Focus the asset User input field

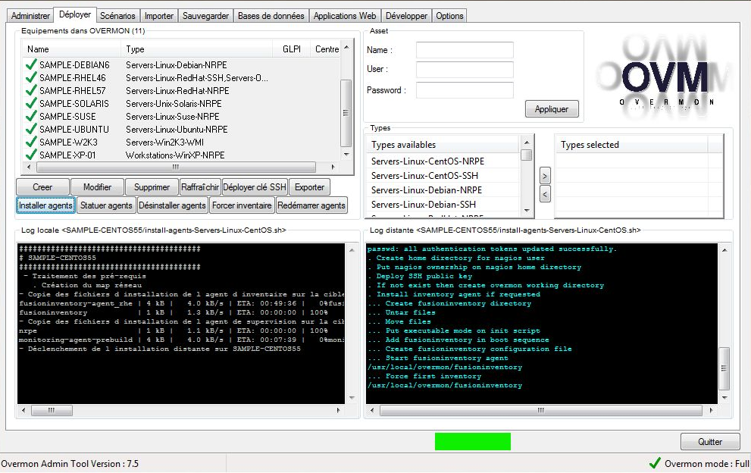(465, 70)
